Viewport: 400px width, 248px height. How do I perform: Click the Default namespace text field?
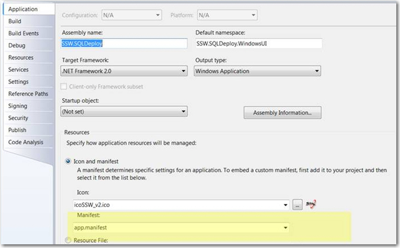[258, 43]
